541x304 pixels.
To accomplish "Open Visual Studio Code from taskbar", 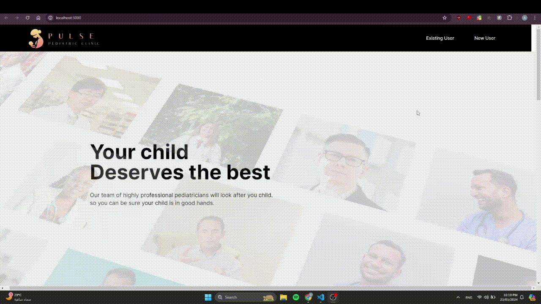I will (321, 297).
